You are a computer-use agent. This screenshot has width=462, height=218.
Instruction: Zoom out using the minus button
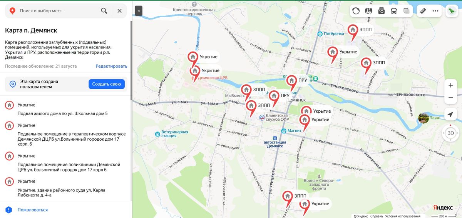click(x=450, y=98)
